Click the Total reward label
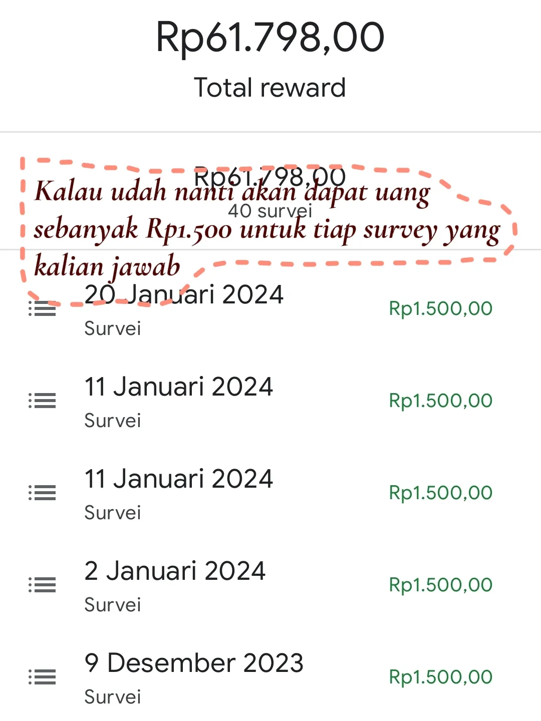The width and height of the screenshot is (541, 721). click(x=270, y=88)
